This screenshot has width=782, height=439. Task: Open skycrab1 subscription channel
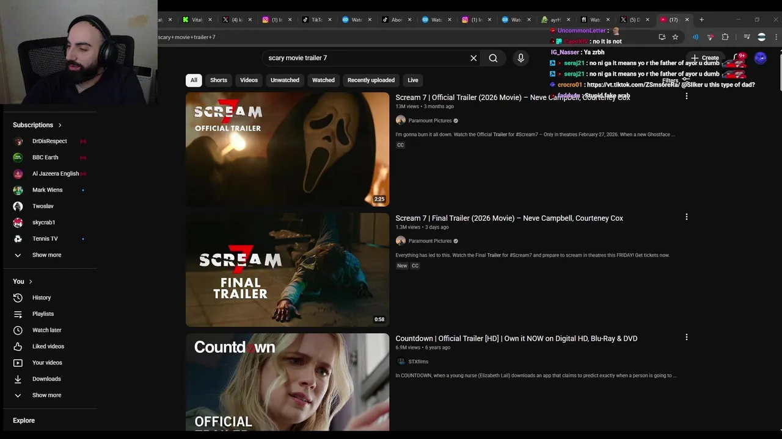(43, 223)
